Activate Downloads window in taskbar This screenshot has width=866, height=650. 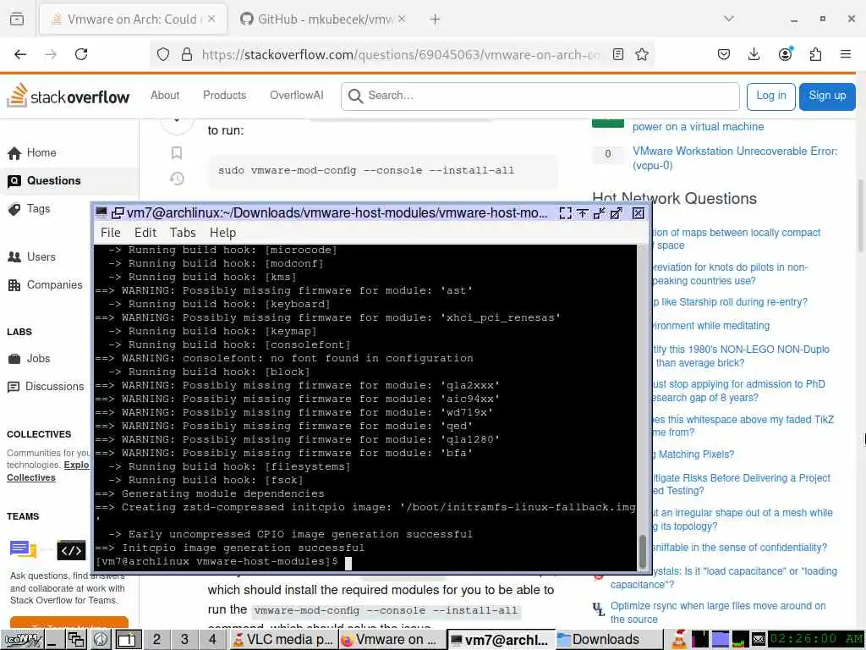(x=610, y=640)
